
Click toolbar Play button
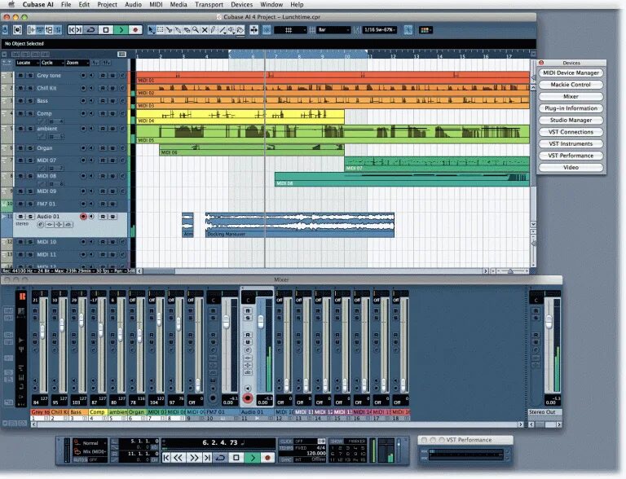click(121, 30)
